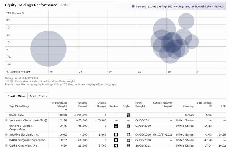Select the -17.24 YTD return value
Viewport: 231px width, 149px height.
pos(207,146)
